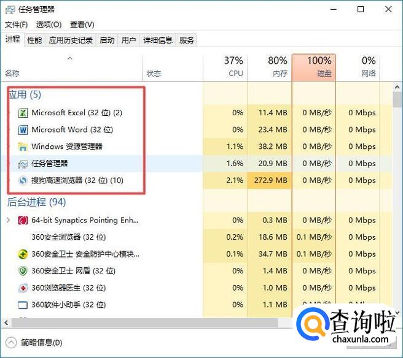403x358 pixels.
Task: Sort by the 100% 磁盘 column
Action: click(313, 67)
